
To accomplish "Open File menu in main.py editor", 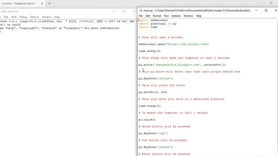I will [x=141, y=16].
